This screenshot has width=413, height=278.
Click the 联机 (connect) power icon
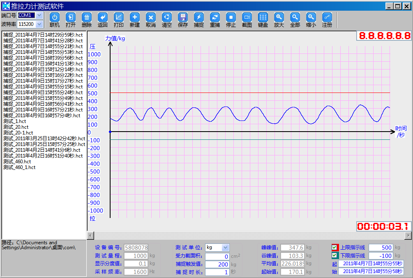[55, 17]
